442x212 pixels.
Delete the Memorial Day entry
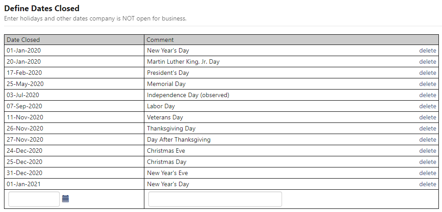(427, 84)
